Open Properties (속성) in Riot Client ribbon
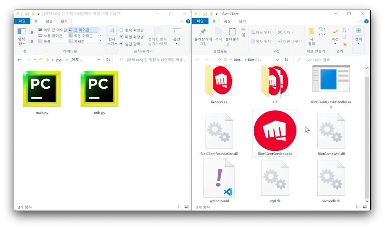The width and height of the screenshot is (385, 229). (335, 36)
